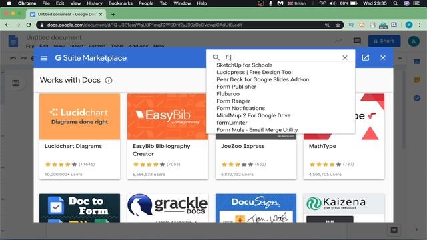The width and height of the screenshot is (427, 240).
Task: Select the Form Ranger suggestion
Action: pyautogui.click(x=233, y=101)
